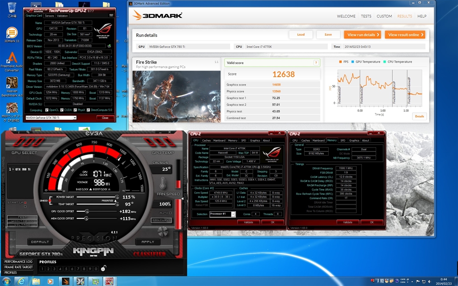The height and width of the screenshot is (286, 458).
Task: Open the 3DMark 11 desktop shortcut
Action: click(12, 35)
